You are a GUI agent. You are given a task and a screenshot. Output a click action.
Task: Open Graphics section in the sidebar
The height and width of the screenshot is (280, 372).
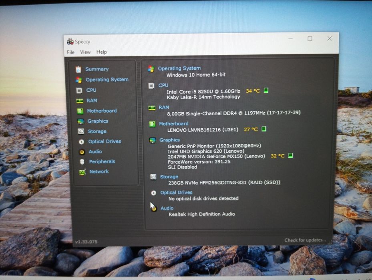[98, 121]
